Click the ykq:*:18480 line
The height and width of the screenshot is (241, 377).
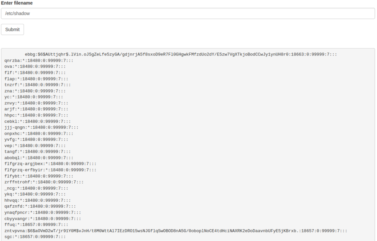[x=35, y=194]
